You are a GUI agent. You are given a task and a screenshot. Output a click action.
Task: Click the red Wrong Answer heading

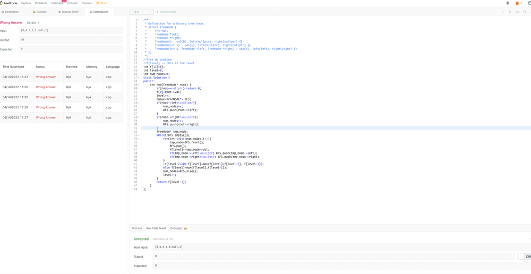coord(11,23)
